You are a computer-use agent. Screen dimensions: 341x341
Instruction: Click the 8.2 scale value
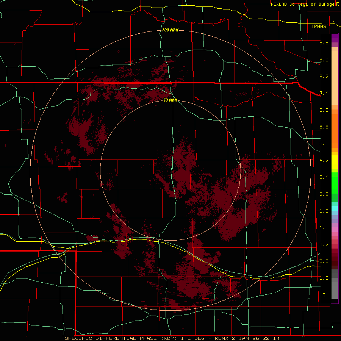tap(324, 76)
